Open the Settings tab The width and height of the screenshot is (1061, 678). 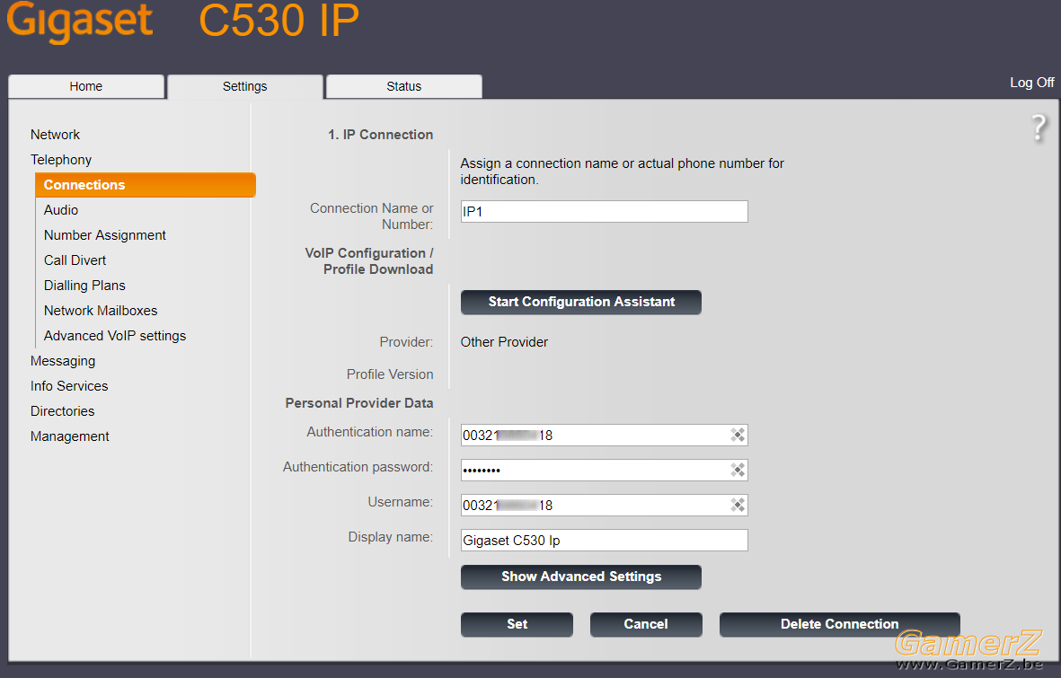click(x=245, y=86)
